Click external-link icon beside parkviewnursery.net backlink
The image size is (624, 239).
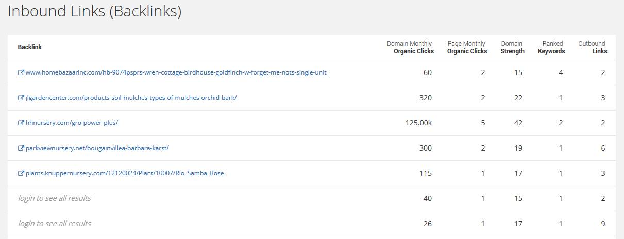coord(21,148)
